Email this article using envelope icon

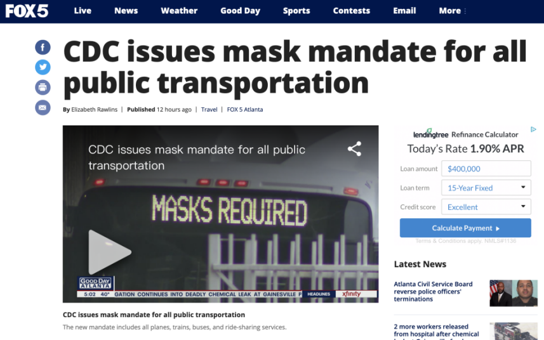pos(43,107)
